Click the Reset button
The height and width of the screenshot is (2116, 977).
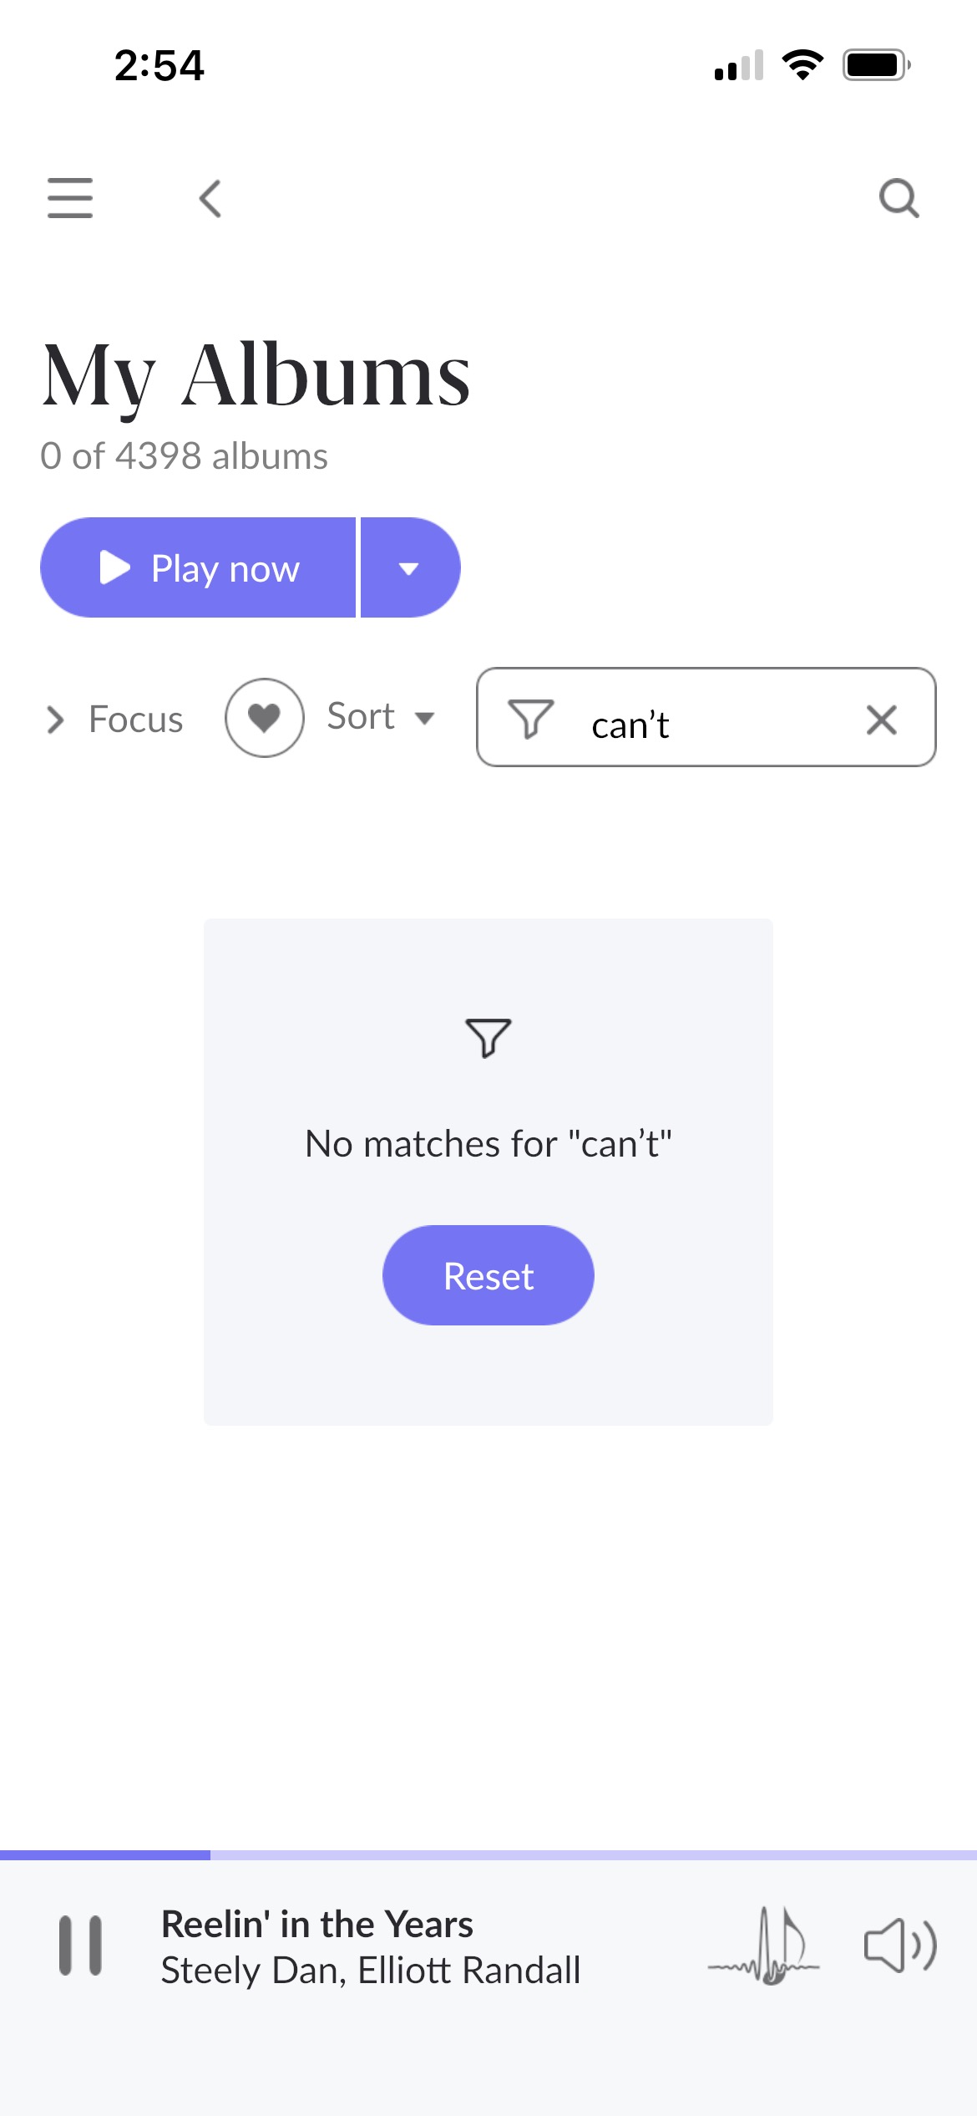pyautogui.click(x=488, y=1275)
